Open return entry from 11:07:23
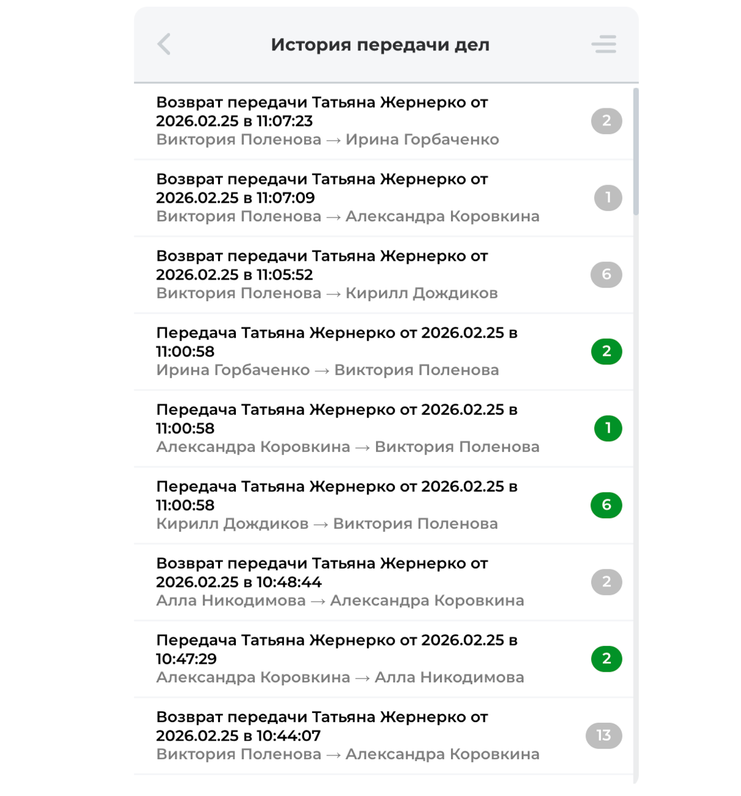This screenshot has height=796, width=741. click(344, 121)
